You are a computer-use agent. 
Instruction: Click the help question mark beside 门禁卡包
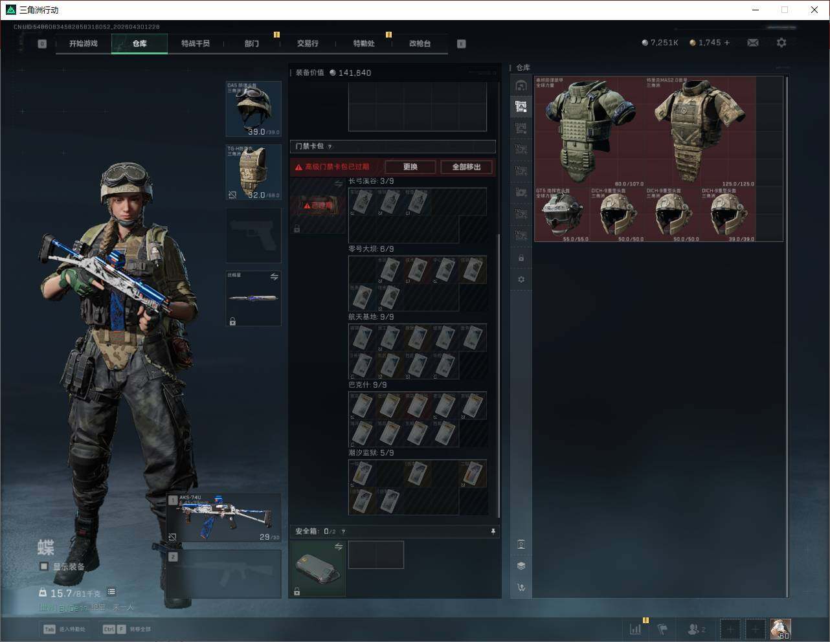330,146
